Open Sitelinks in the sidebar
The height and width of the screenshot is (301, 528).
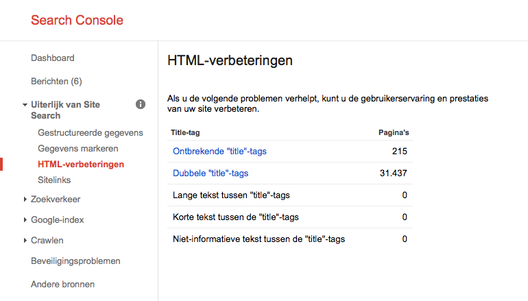(x=54, y=180)
